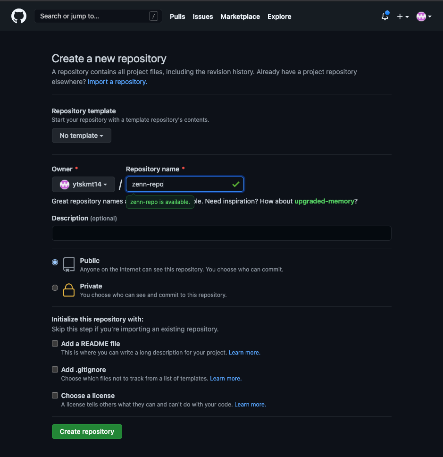443x457 pixels.
Task: Check the Add .gitignore option
Action: click(x=55, y=370)
